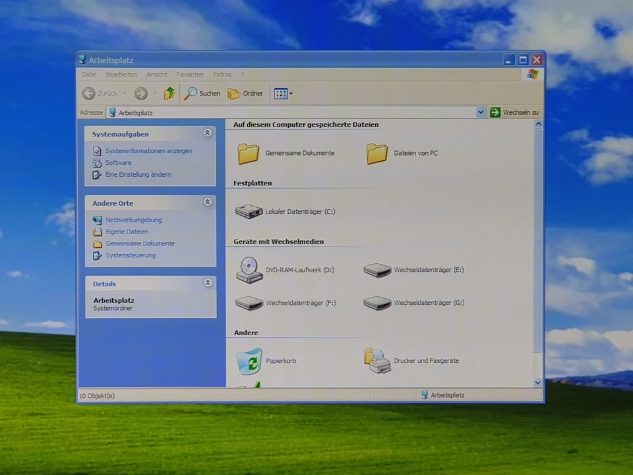The height and width of the screenshot is (475, 633).
Task: Click the Systeminformationen anzeigen icon
Action: pyautogui.click(x=97, y=151)
